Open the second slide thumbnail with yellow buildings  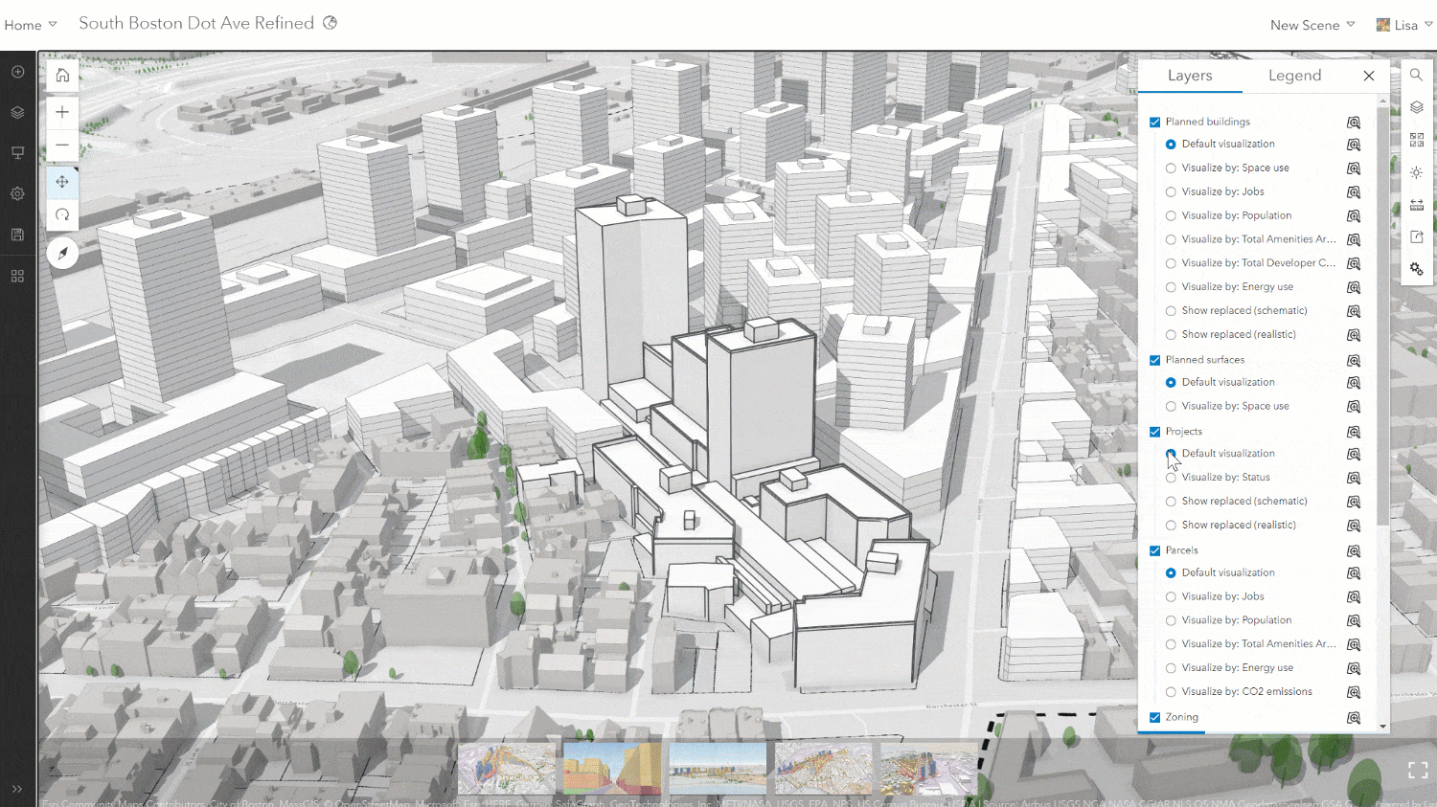tap(612, 768)
